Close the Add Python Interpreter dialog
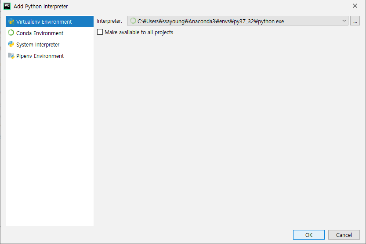The image size is (366, 244). tap(355, 6)
